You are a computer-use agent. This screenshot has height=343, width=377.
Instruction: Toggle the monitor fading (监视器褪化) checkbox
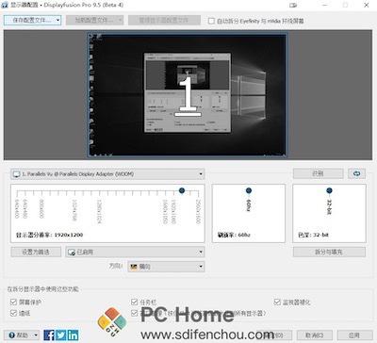(277, 302)
